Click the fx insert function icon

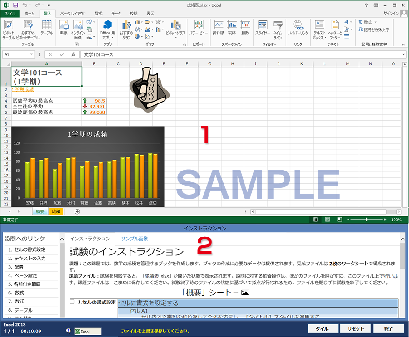pos(74,54)
